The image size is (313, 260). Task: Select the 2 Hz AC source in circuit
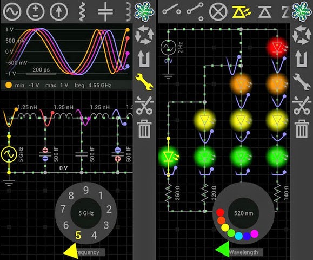[x=168, y=48]
